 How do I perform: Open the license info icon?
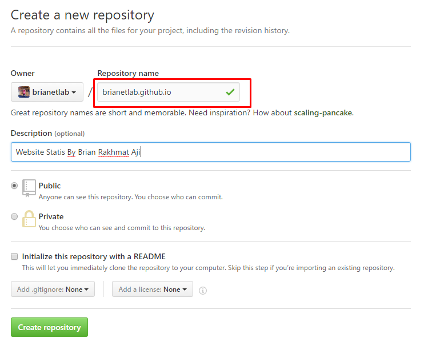pos(203,291)
